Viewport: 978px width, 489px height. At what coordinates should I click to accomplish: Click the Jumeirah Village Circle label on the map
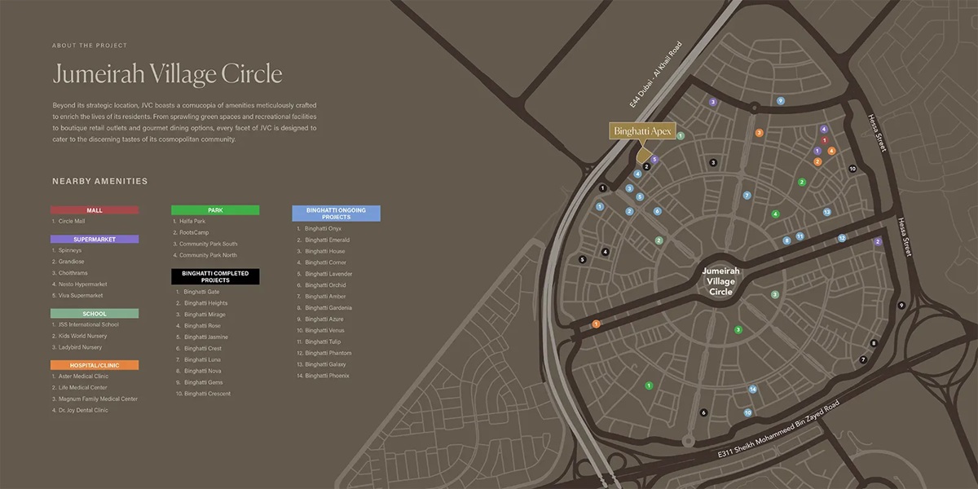tap(720, 280)
